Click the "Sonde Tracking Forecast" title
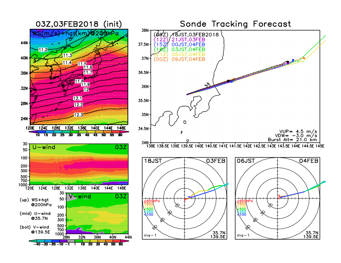This screenshot has width=341, height=263. tap(236, 24)
